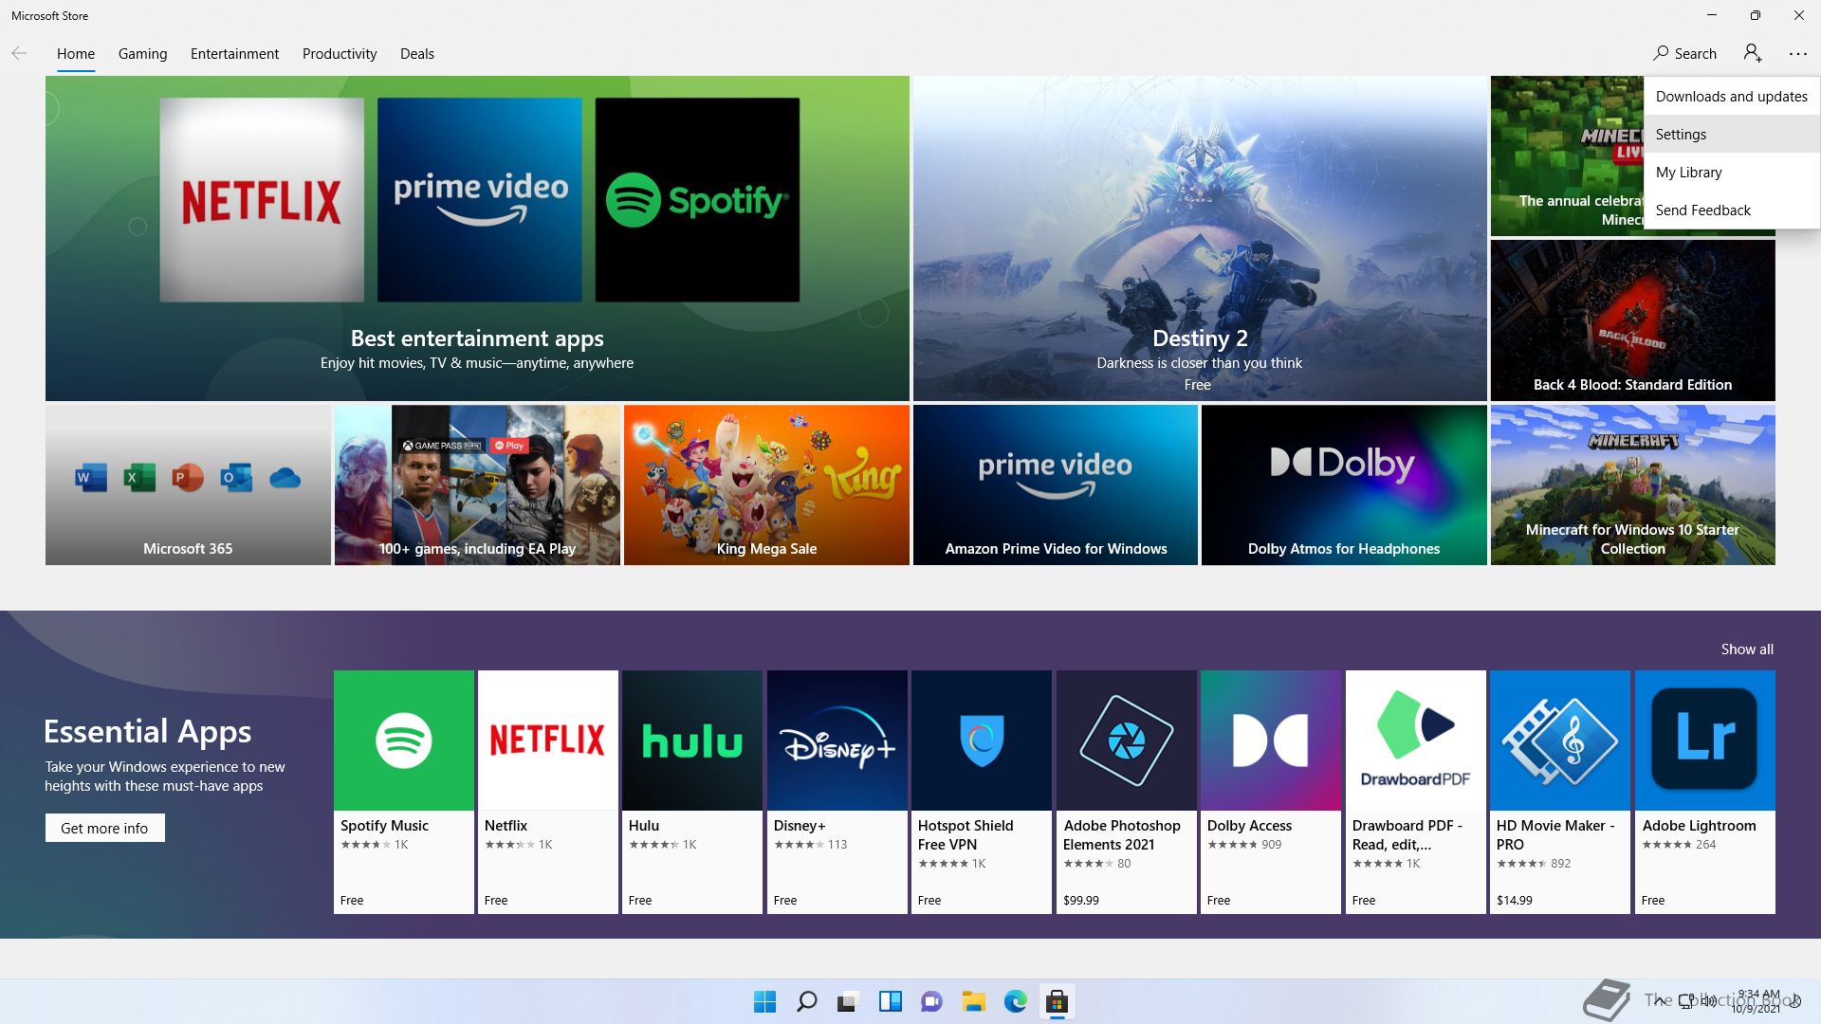Go back with the back arrow
This screenshot has height=1024, width=1821.
[19, 53]
